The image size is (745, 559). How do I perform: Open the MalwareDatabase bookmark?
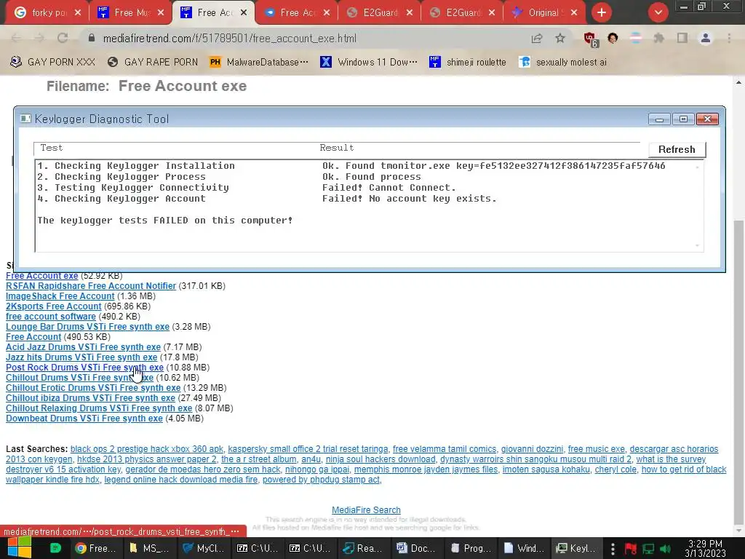point(259,63)
